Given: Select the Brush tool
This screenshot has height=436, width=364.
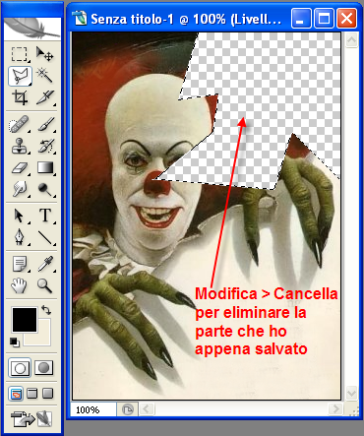Looking at the screenshot, I should [x=45, y=124].
